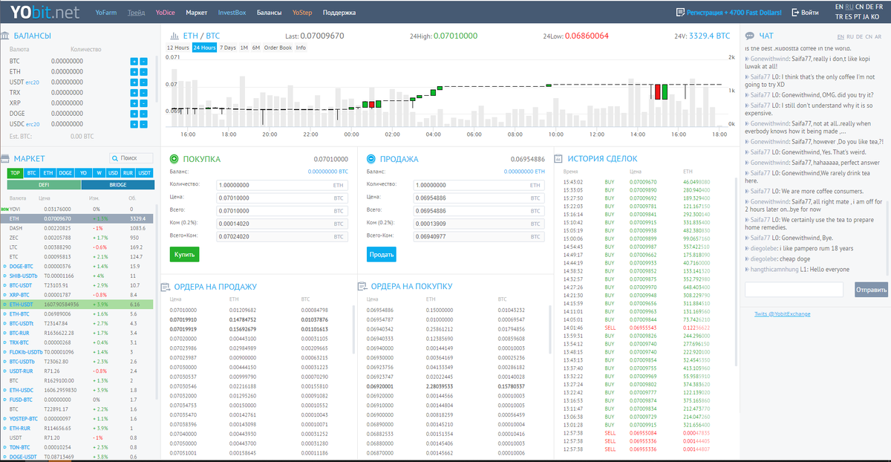Click the registration icon in header
This screenshot has height=462, width=891.
(x=680, y=13)
